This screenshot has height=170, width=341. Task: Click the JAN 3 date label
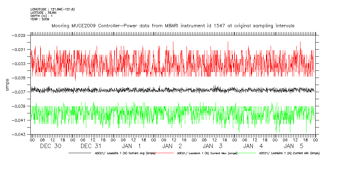[x=213, y=146]
